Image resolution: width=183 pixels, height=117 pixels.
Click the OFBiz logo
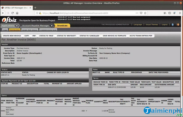click(x=9, y=20)
